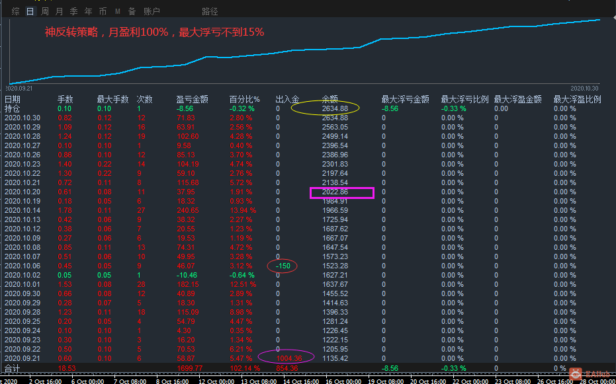Click the 1004.36 deposit value
Viewport: 616px width, 384px height.
click(288, 358)
